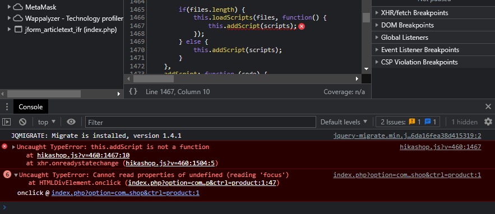The width and height of the screenshot is (495, 214).
Task: Click the editor vertical scrollbar thumb
Action: (x=366, y=17)
